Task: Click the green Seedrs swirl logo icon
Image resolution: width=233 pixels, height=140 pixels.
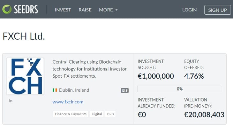Action: point(7,9)
